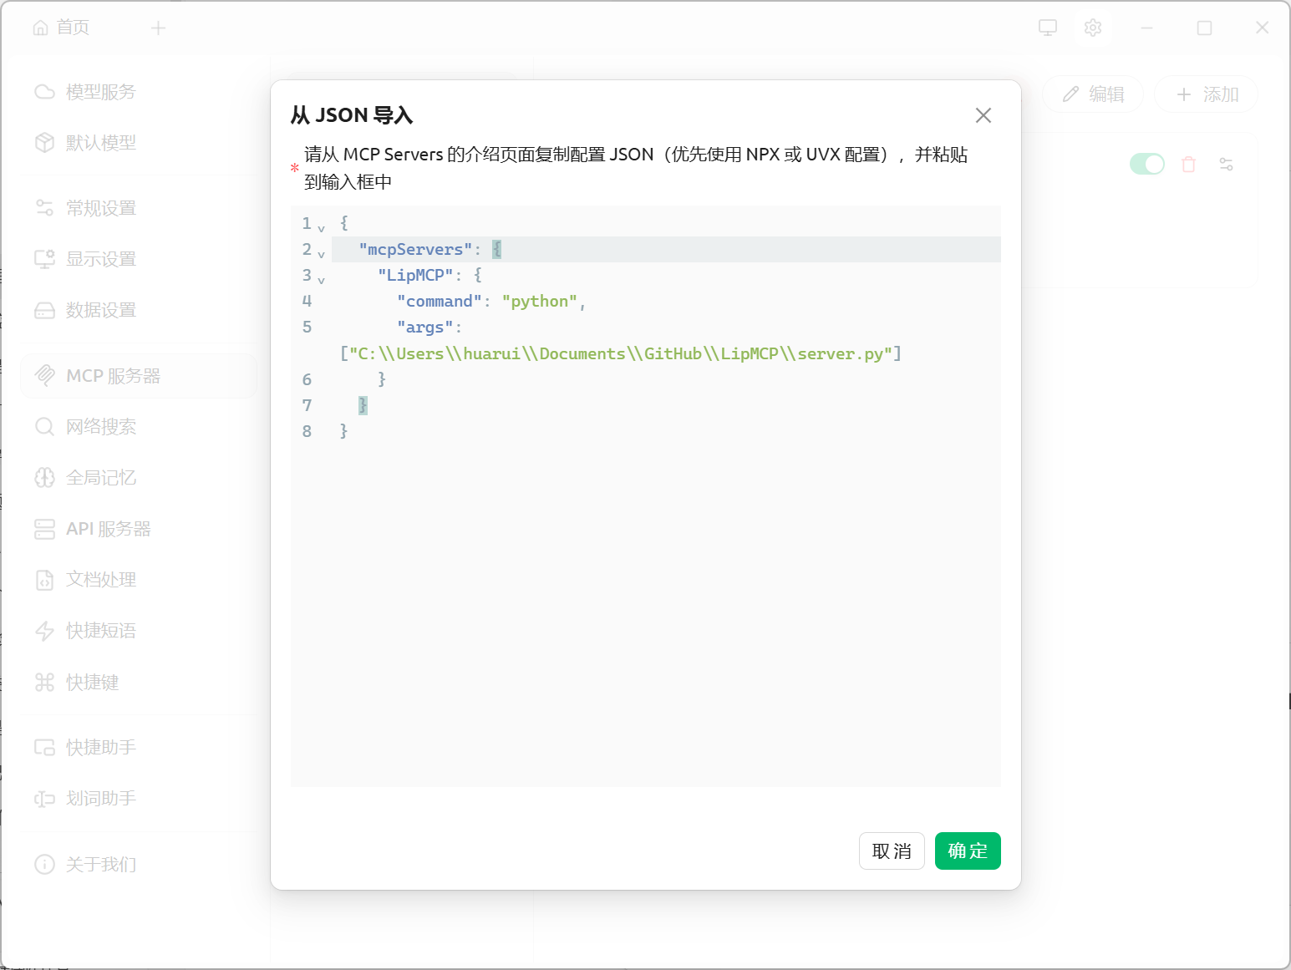
Task: Close the JSON import dialog
Action: pos(983,115)
